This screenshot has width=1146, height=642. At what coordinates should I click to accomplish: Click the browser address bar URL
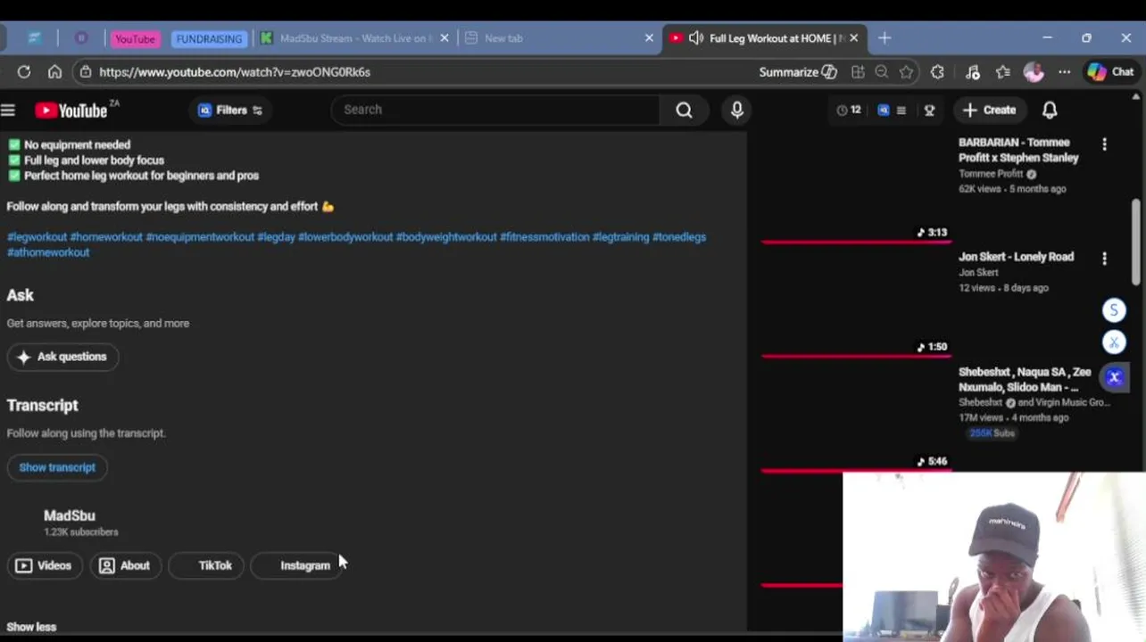(x=235, y=72)
